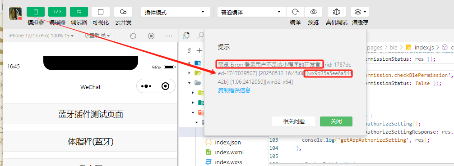This screenshot has height=166, width=454.
Task: Click the orange folder icon in tree
Action: (201, 112)
